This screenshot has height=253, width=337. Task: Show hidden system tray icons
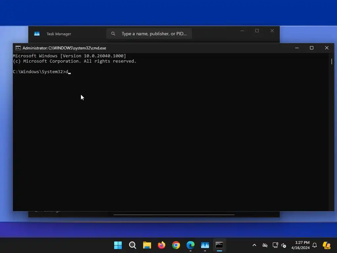(x=254, y=245)
